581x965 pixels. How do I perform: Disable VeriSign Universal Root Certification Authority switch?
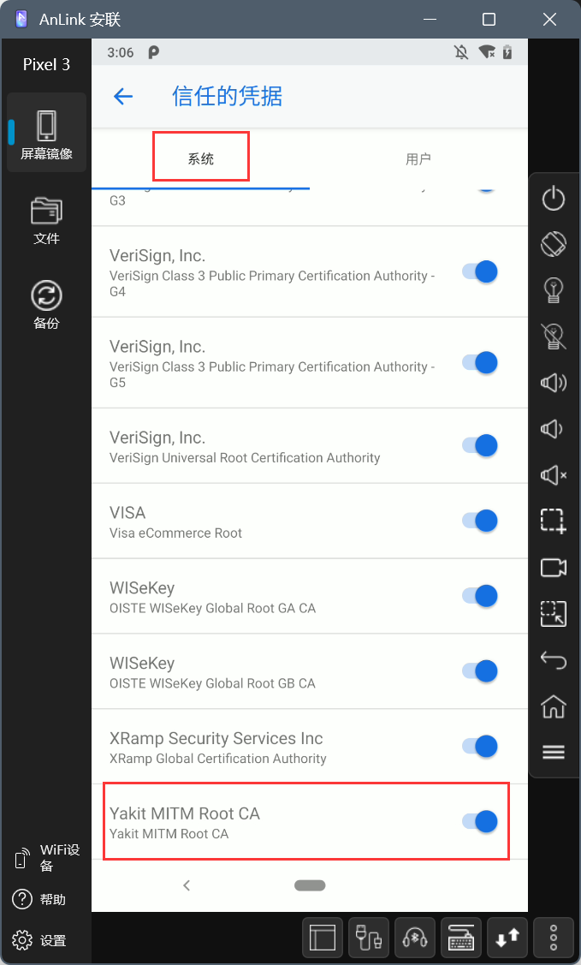click(480, 445)
